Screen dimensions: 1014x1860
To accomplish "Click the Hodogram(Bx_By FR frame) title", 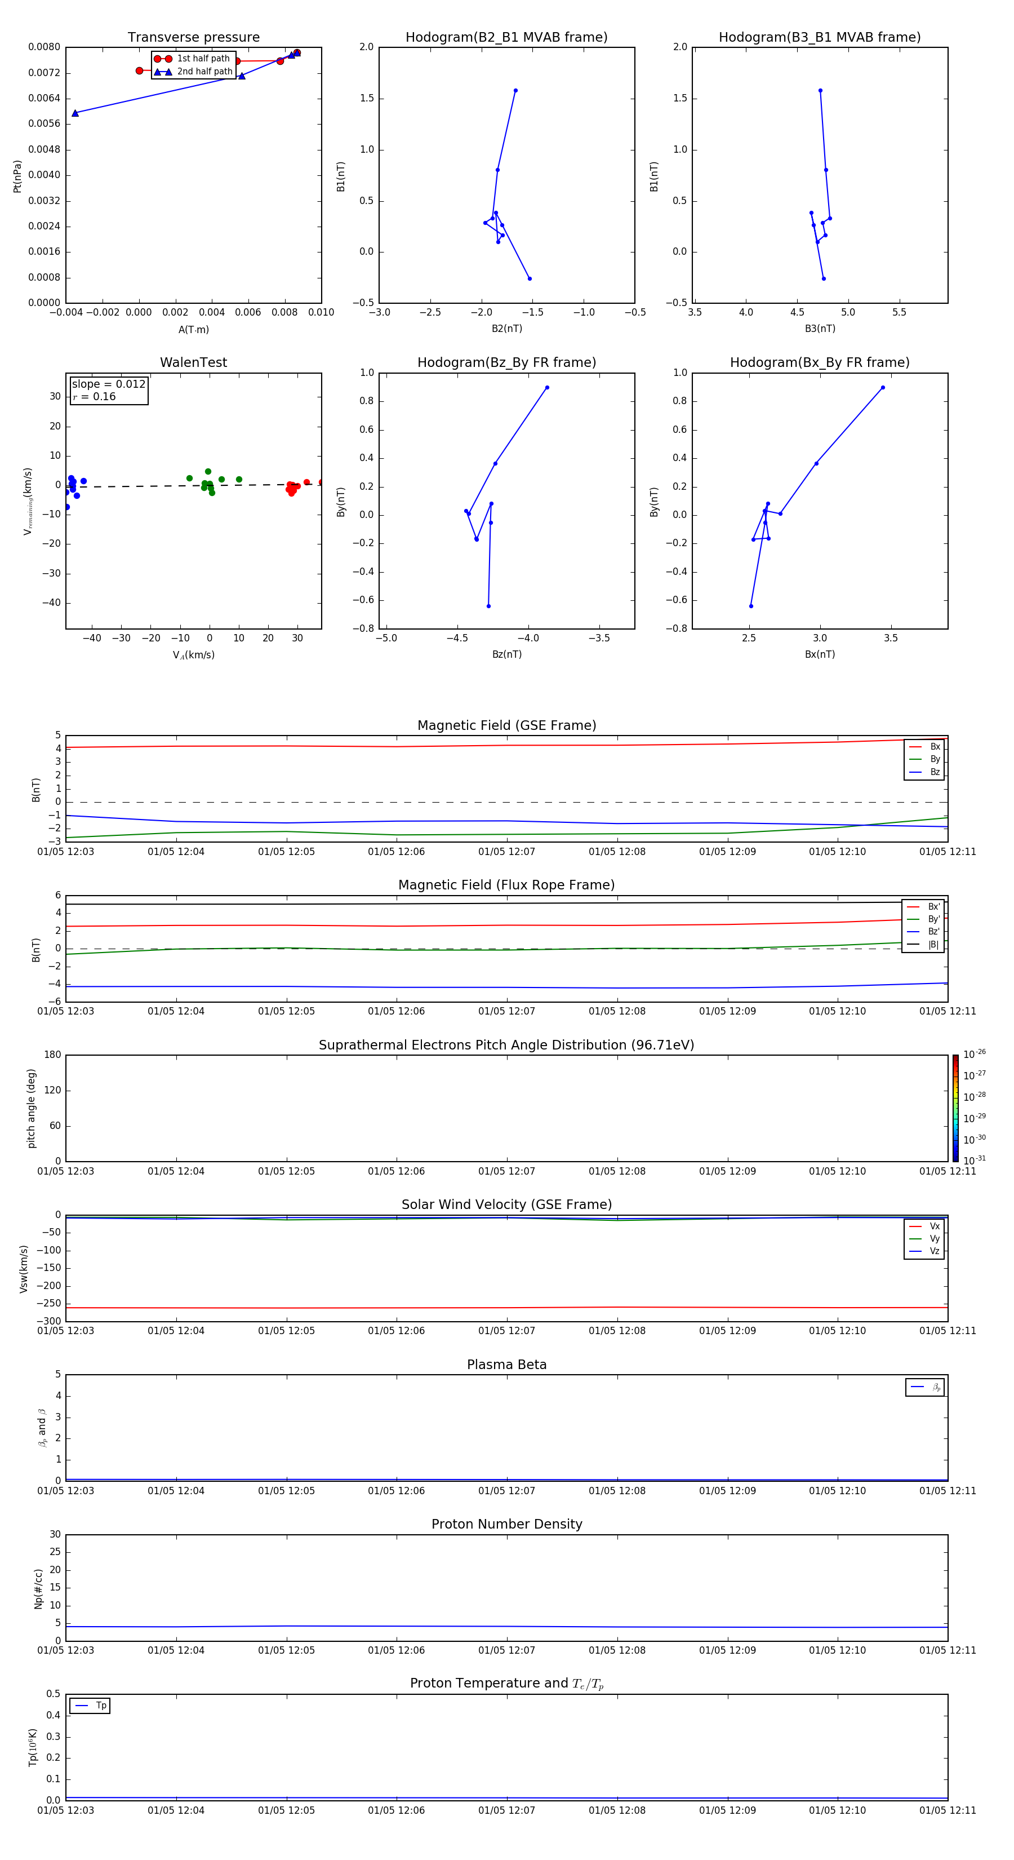I will tap(820, 362).
